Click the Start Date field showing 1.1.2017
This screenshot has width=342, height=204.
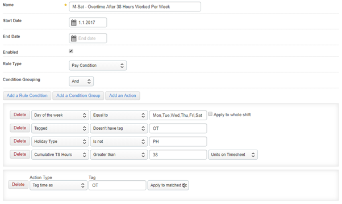coord(88,23)
